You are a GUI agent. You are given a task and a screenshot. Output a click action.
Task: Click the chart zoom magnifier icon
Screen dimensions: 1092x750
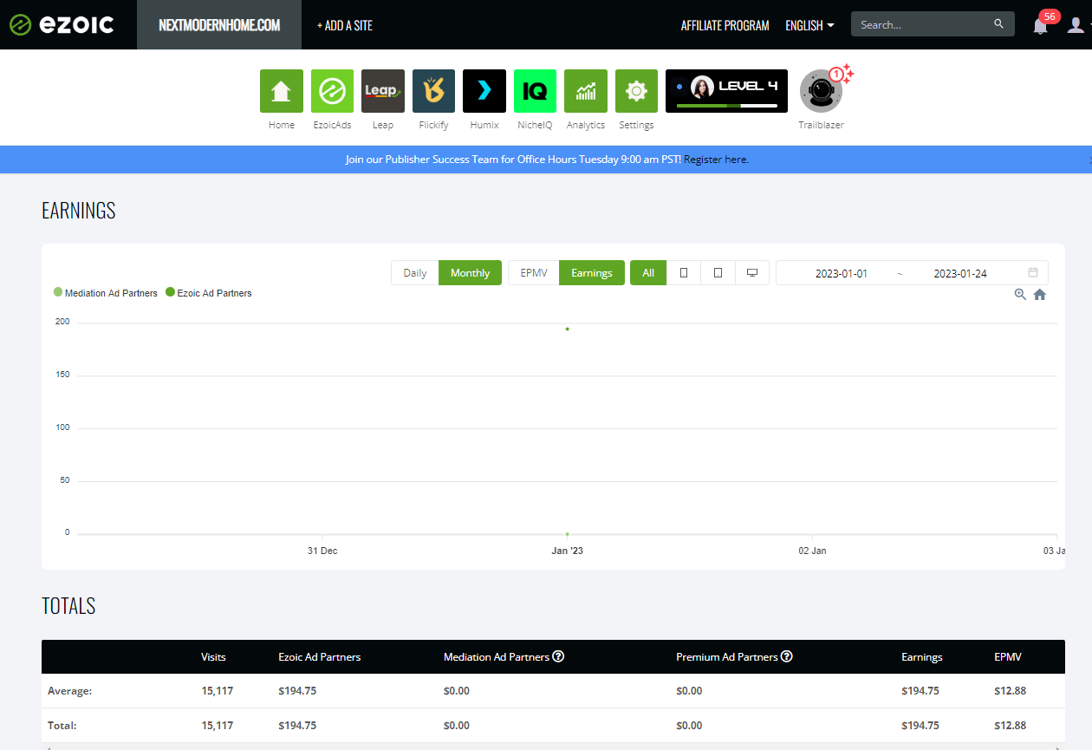pos(1020,295)
